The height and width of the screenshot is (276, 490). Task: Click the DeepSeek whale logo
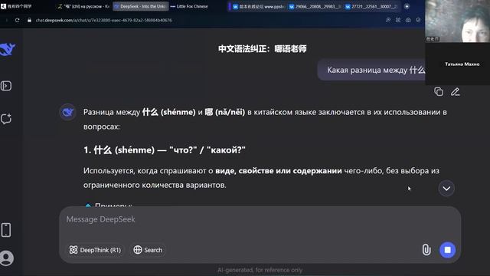coord(7,49)
